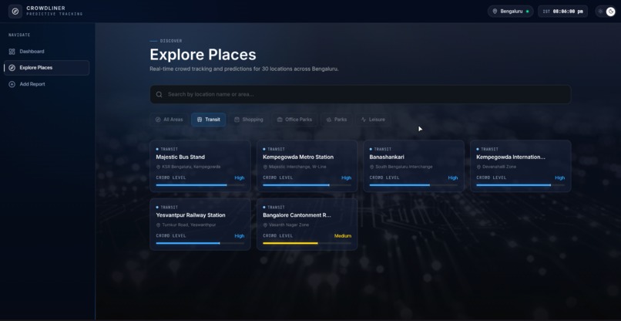This screenshot has height=321, width=621.
Task: Click the Shopping bag icon on filter chip
Action: pos(237,120)
